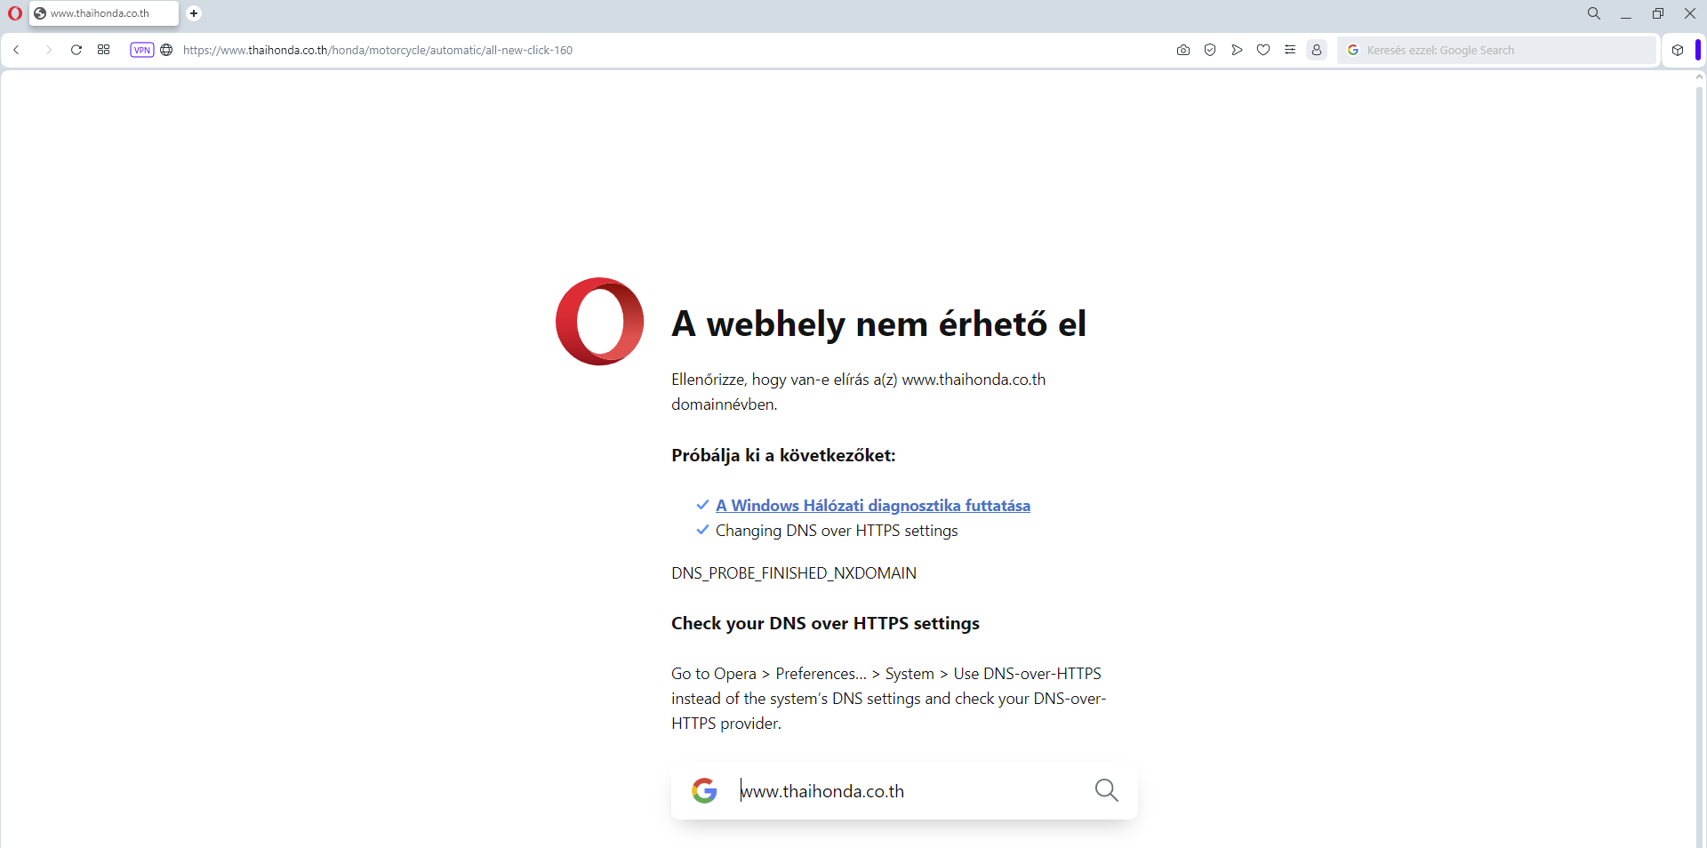Select the www.thaihonda.co.th tab
The height and width of the screenshot is (848, 1707).
point(100,13)
